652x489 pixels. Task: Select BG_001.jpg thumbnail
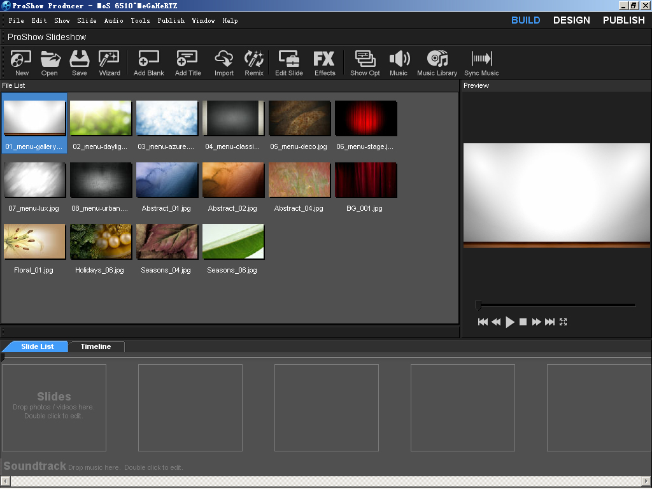point(366,180)
